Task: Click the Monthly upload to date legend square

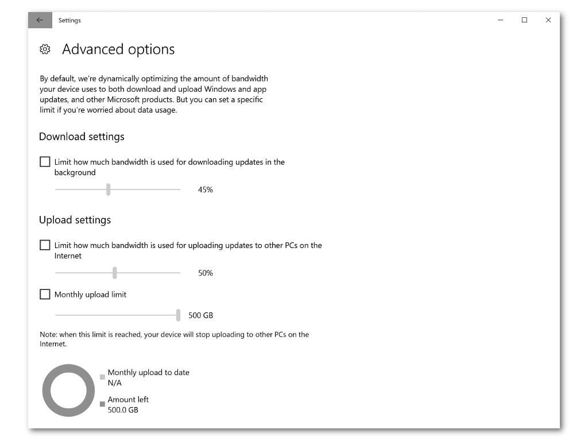Action: [x=102, y=377]
